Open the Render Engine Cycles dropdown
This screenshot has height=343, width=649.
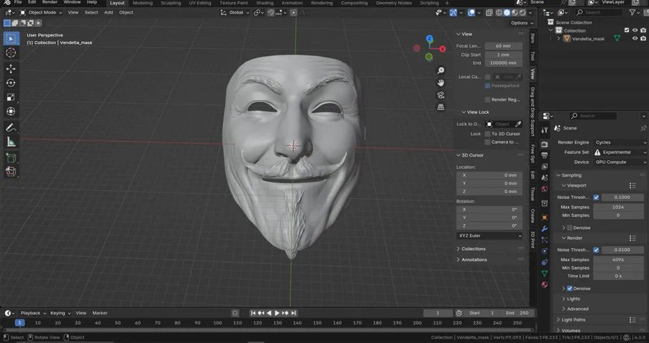pos(620,142)
